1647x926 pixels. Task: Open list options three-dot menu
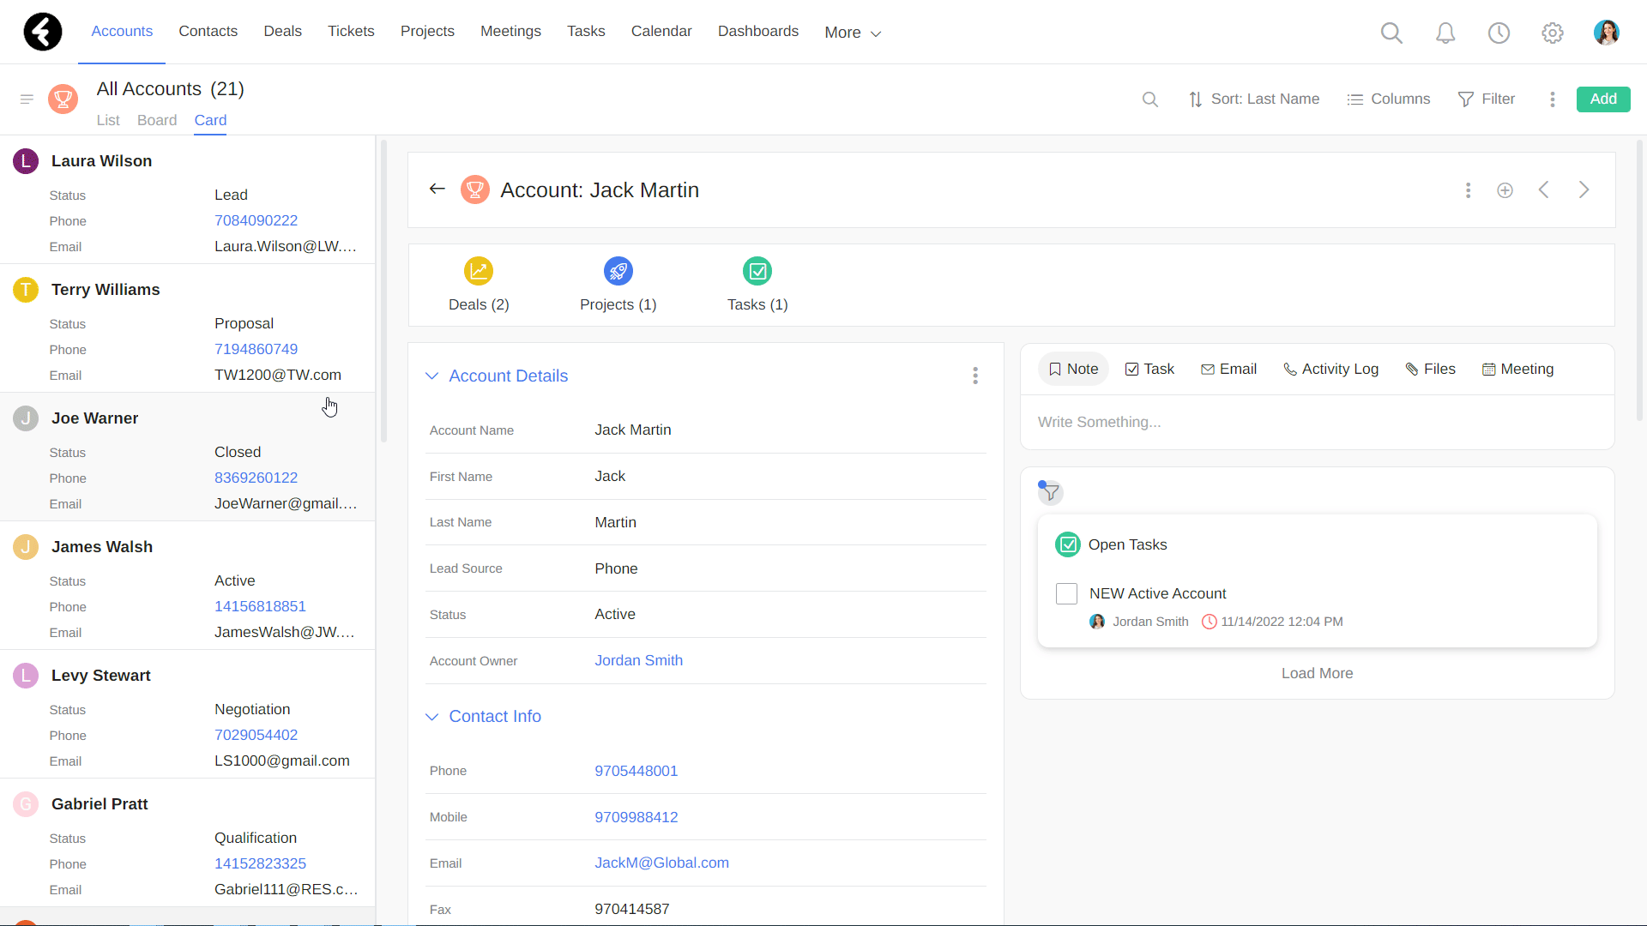[x=1553, y=99]
